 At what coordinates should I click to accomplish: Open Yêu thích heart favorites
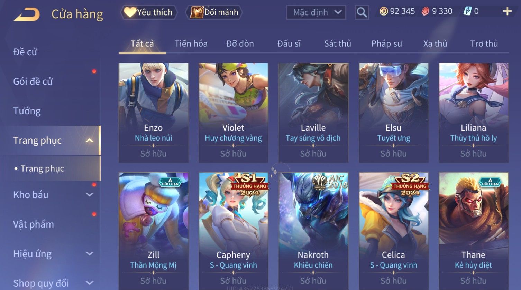148,12
